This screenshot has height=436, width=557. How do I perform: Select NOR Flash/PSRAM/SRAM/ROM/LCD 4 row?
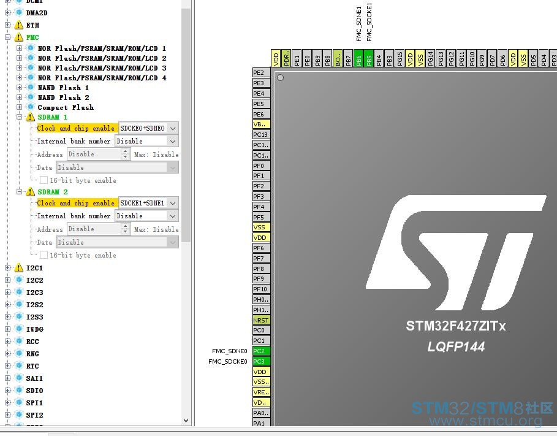[x=102, y=77]
